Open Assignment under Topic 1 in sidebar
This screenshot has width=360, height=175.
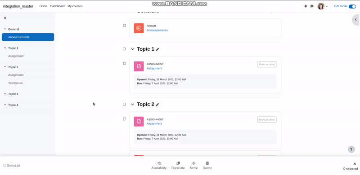16,56
